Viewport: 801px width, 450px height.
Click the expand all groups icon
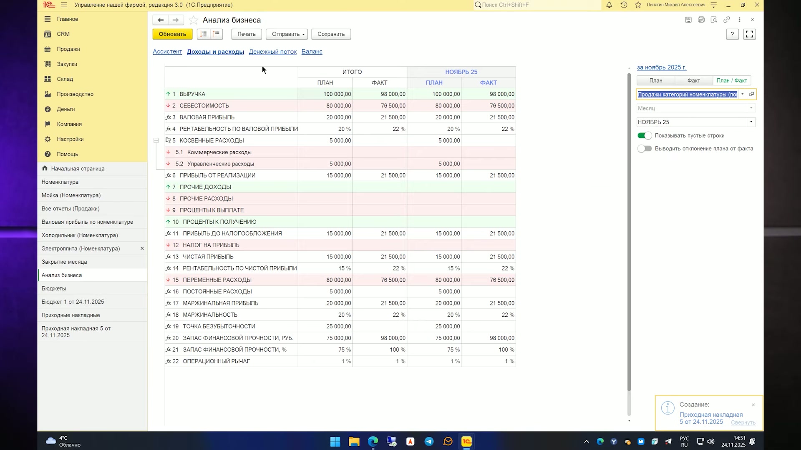click(x=203, y=34)
